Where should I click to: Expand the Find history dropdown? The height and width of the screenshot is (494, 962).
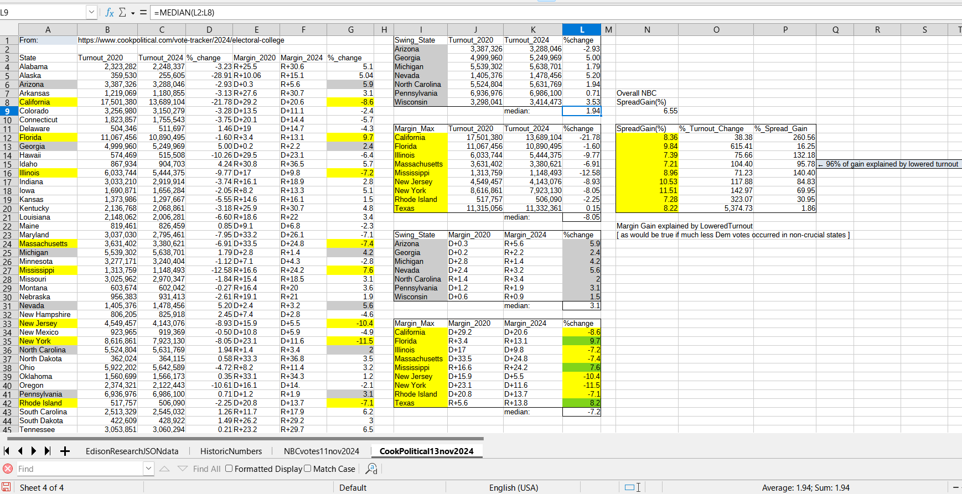point(148,469)
